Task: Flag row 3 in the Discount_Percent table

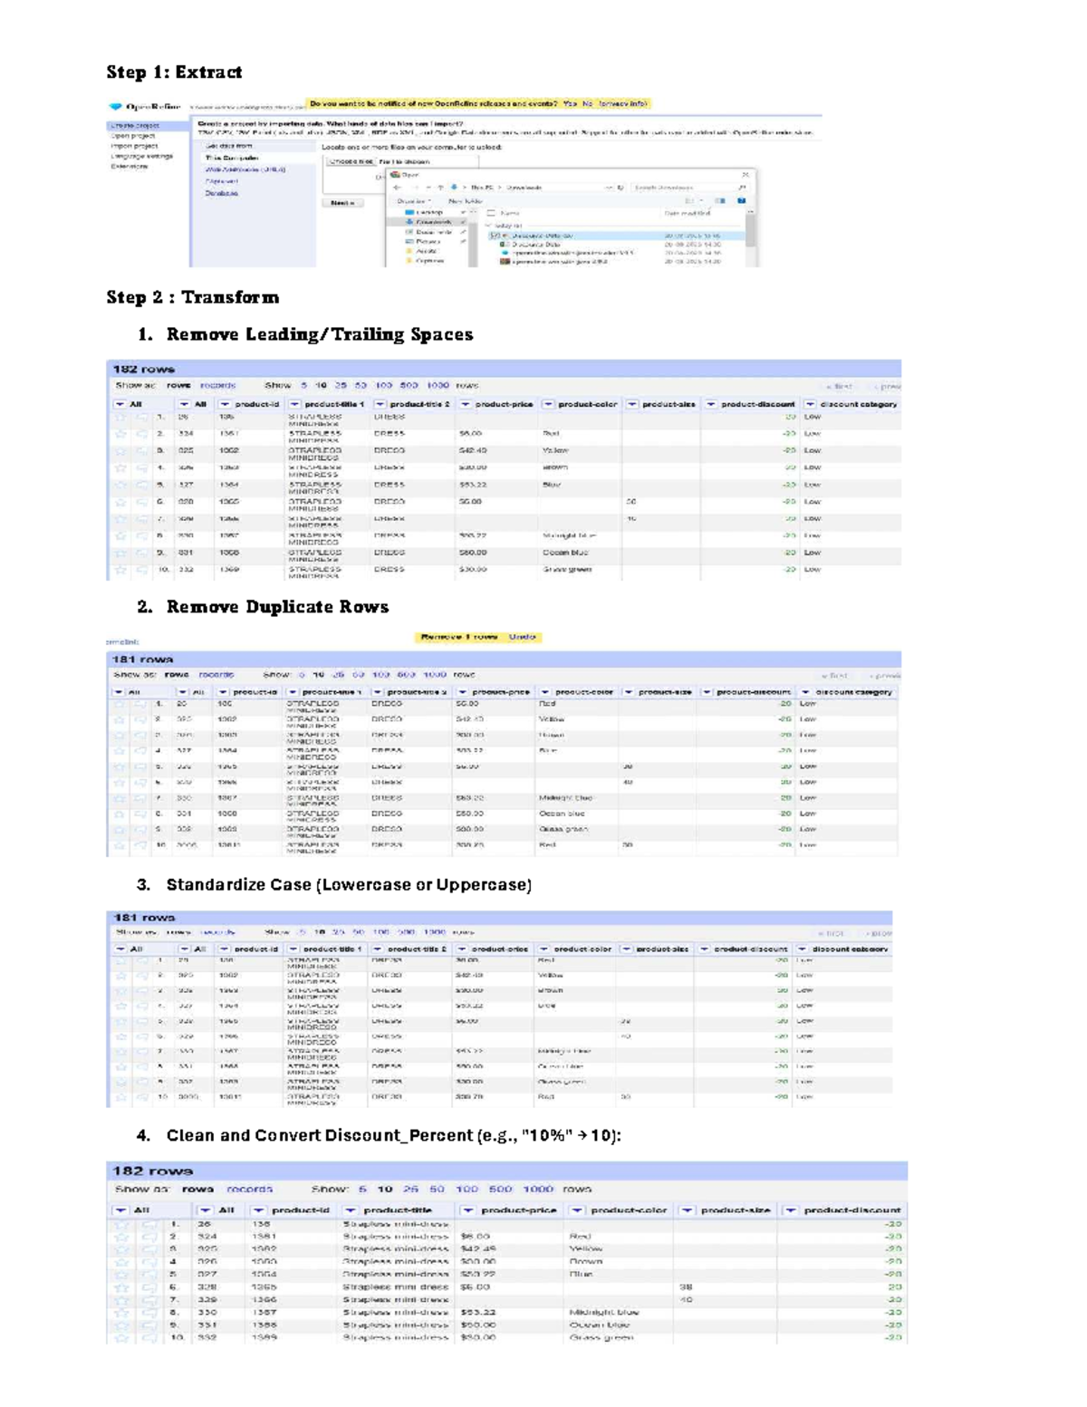Action: coord(149,1249)
